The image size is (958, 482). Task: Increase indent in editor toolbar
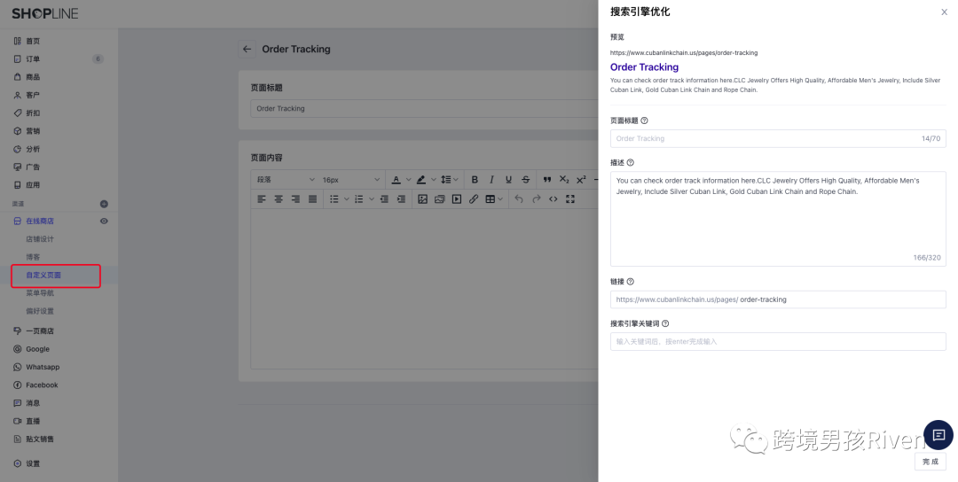click(x=402, y=198)
